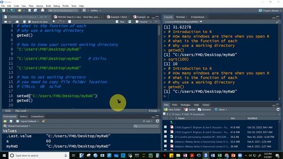Image resolution: width=283 pixels, height=159 pixels.
Task: Create a new file with the toolbar icon
Action: pos(4,11)
